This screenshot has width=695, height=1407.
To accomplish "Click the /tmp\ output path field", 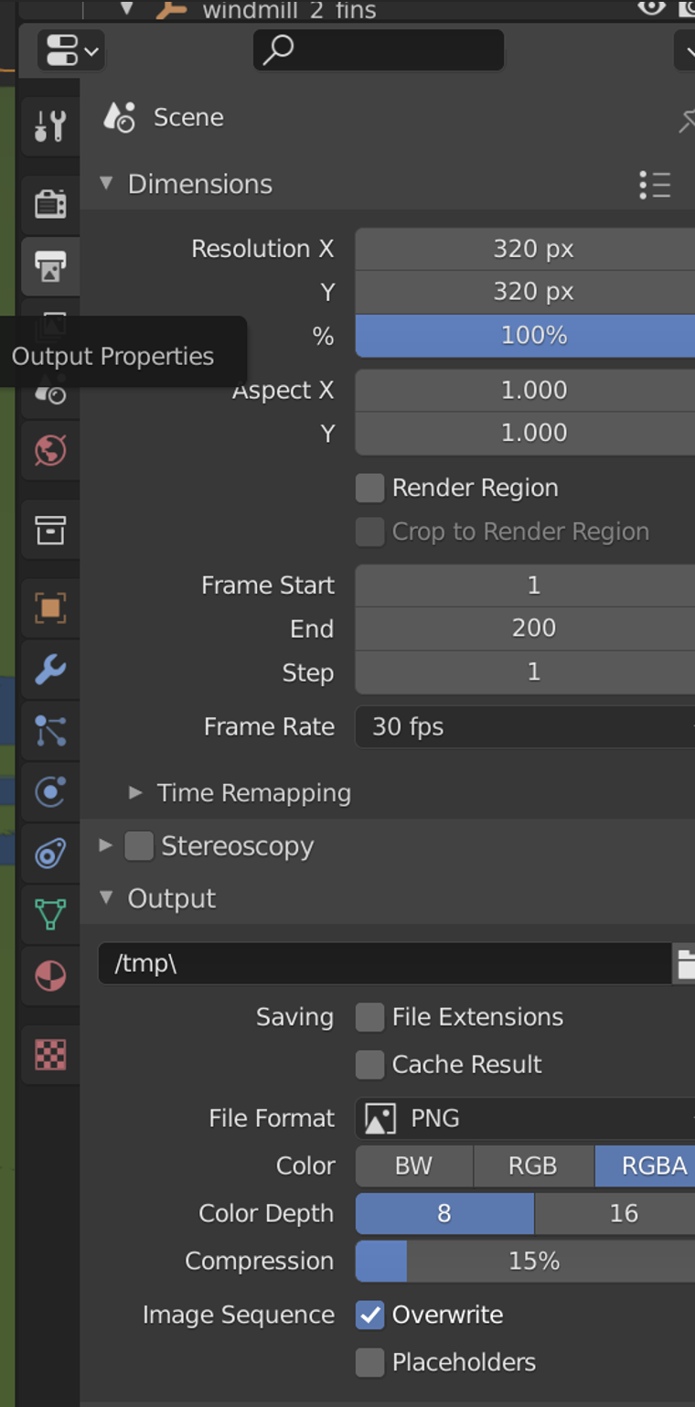I will click(x=384, y=963).
